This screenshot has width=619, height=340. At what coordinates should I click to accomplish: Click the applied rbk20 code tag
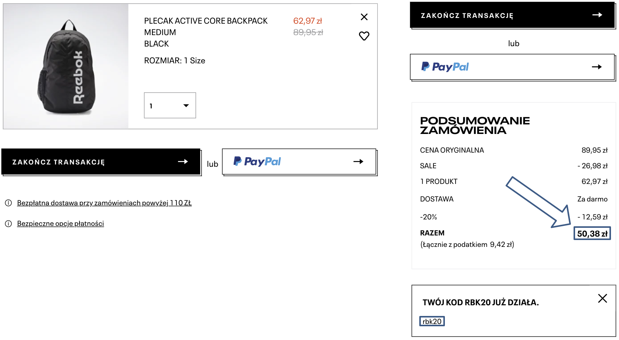pyautogui.click(x=432, y=321)
